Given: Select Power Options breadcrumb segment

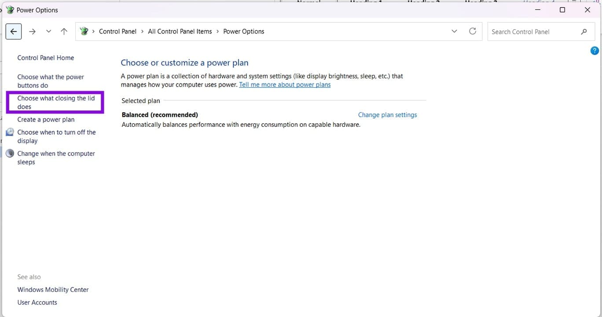Looking at the screenshot, I should (244, 31).
